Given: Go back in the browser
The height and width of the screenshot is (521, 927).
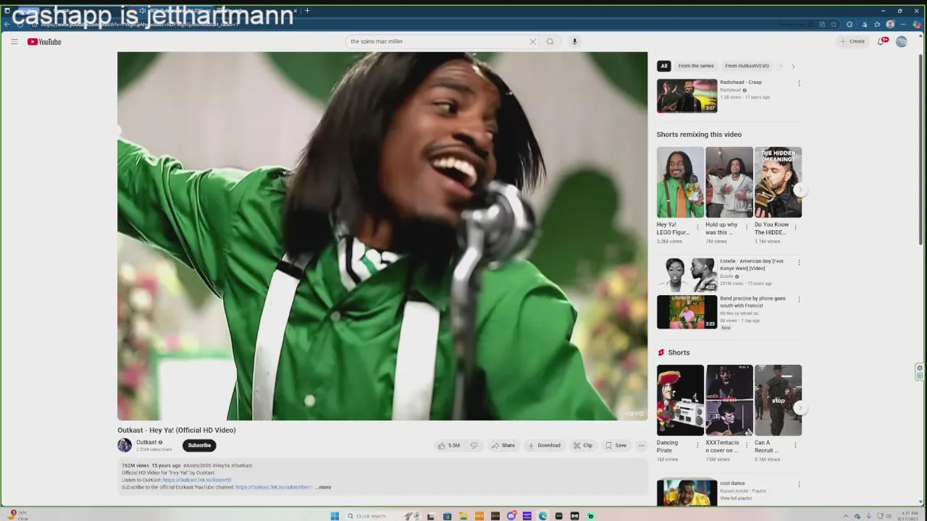Looking at the screenshot, I should click(7, 24).
